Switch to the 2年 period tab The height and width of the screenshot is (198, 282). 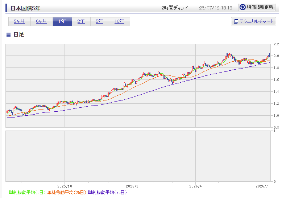tap(81, 21)
